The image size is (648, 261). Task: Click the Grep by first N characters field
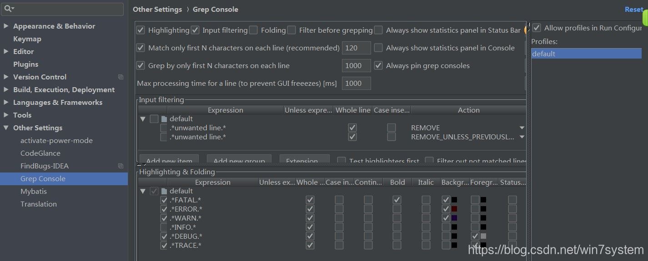pos(356,66)
